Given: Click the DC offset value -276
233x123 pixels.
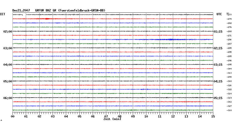Looking at the screenshot, I should pyautogui.click(x=229, y=27).
